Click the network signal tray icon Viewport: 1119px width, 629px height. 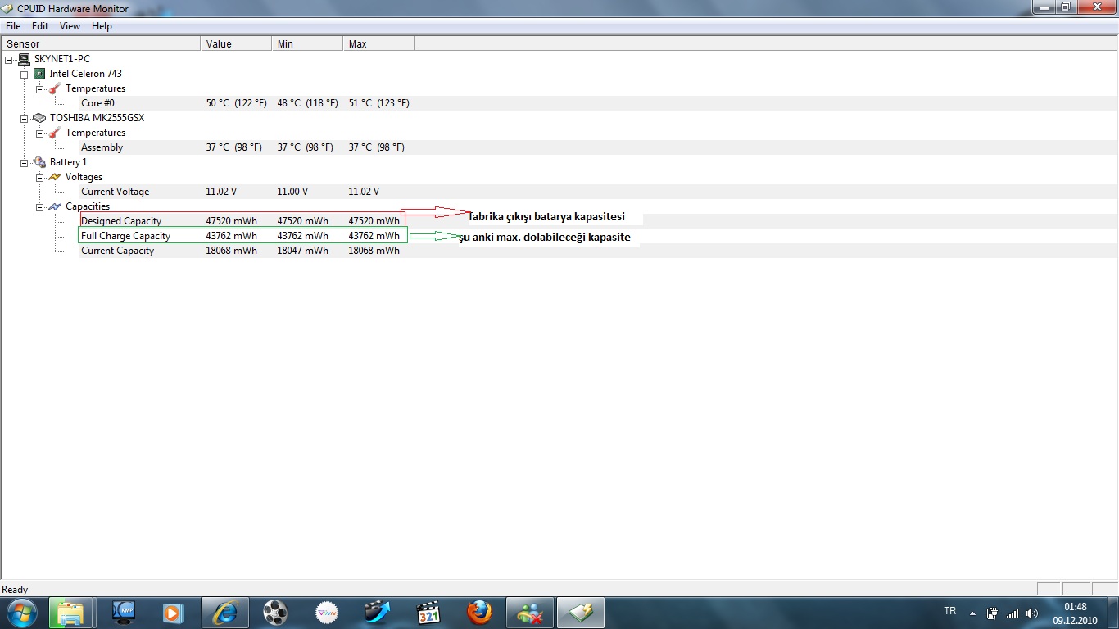tap(1013, 613)
